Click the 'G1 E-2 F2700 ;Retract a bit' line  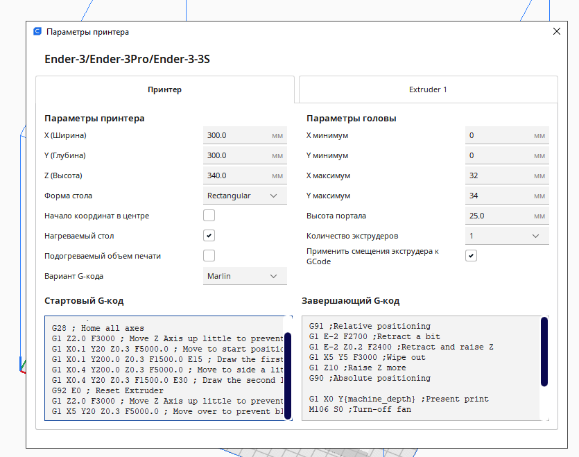[375, 336]
